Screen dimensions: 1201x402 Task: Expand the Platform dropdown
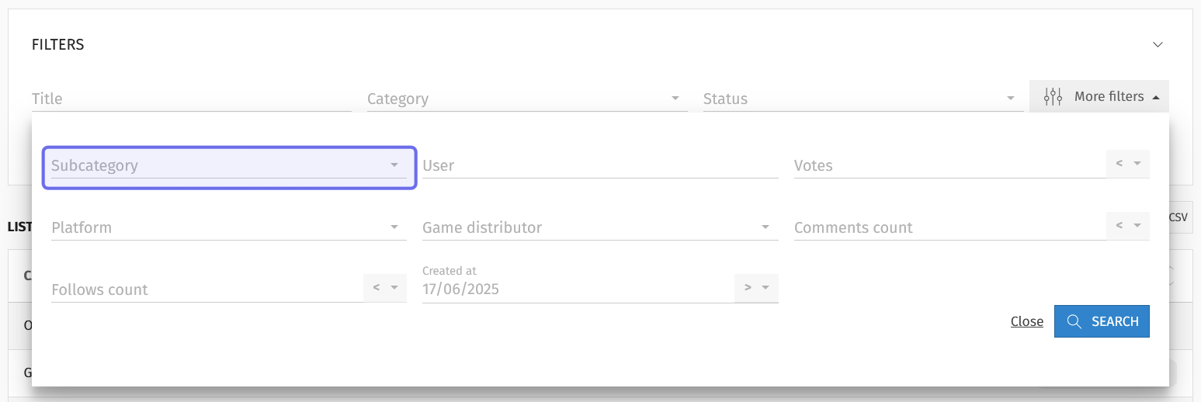point(229,227)
